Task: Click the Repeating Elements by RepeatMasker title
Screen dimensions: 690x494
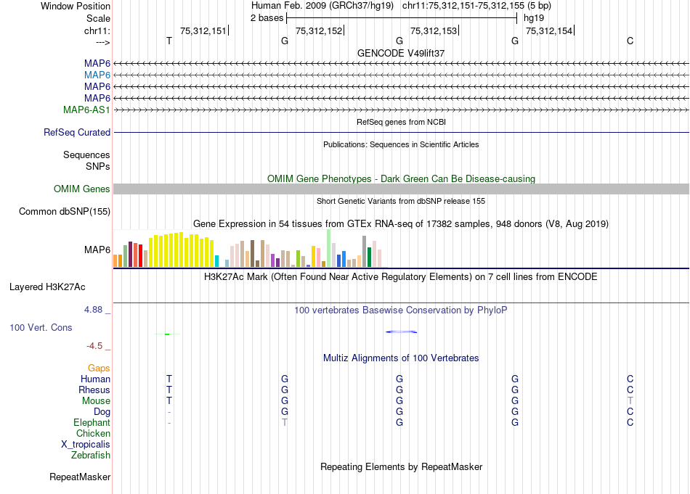Action: coord(401,466)
